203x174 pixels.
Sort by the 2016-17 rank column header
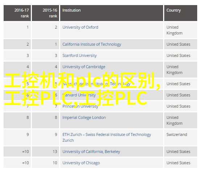(17, 13)
